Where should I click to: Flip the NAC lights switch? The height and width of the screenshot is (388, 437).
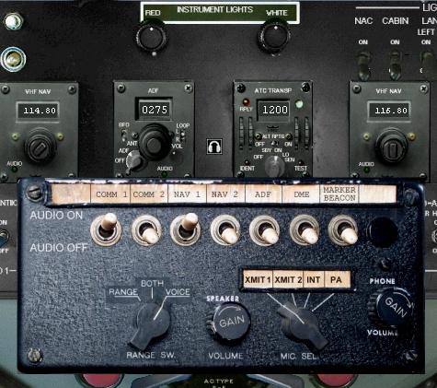coord(363,65)
